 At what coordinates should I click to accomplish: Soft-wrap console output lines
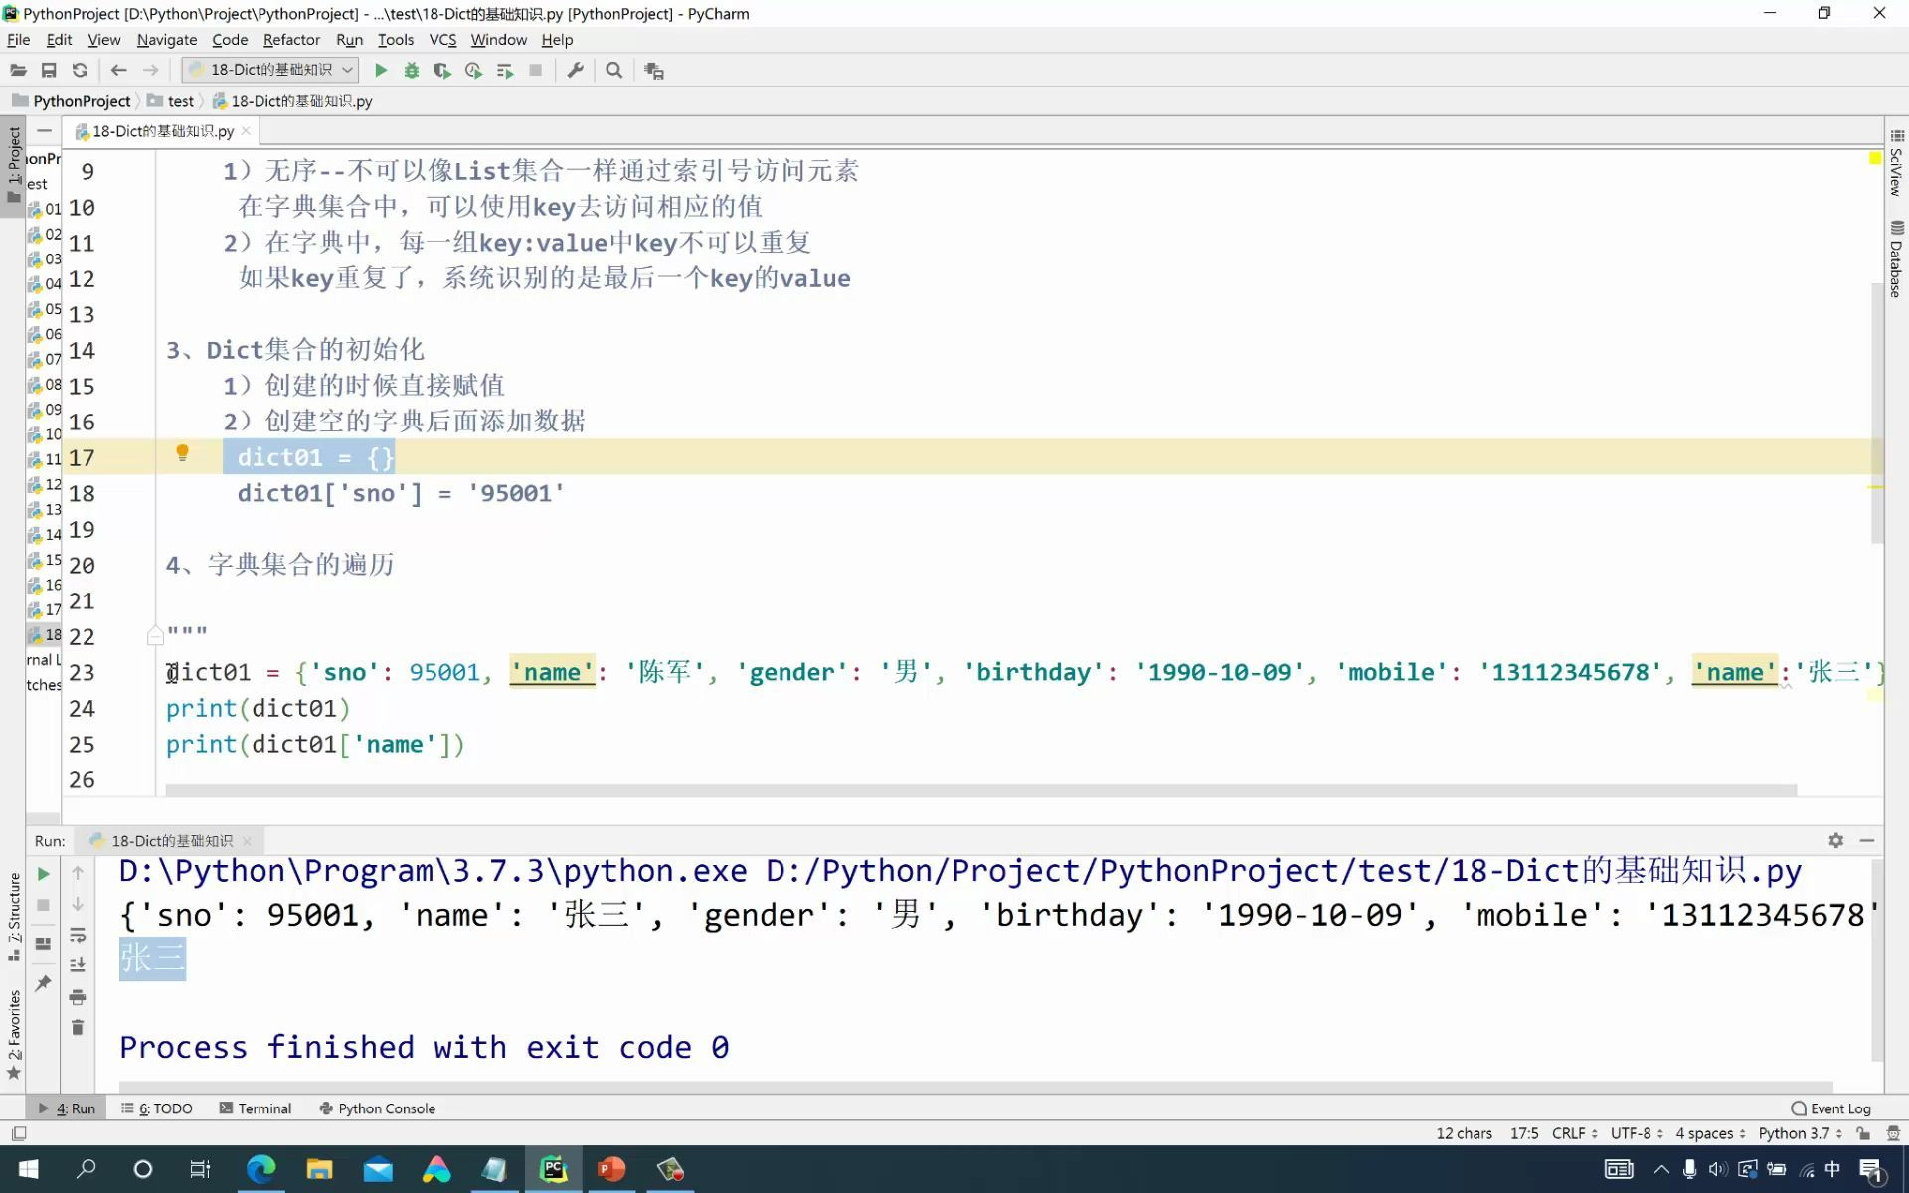[78, 936]
